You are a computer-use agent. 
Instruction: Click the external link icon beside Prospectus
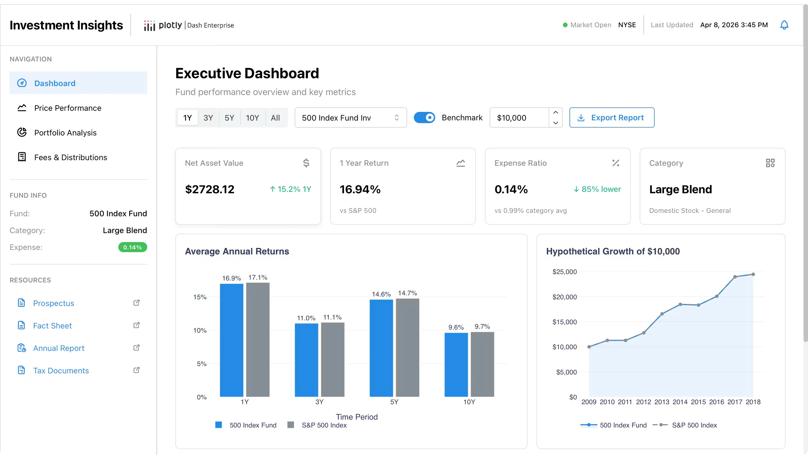137,303
